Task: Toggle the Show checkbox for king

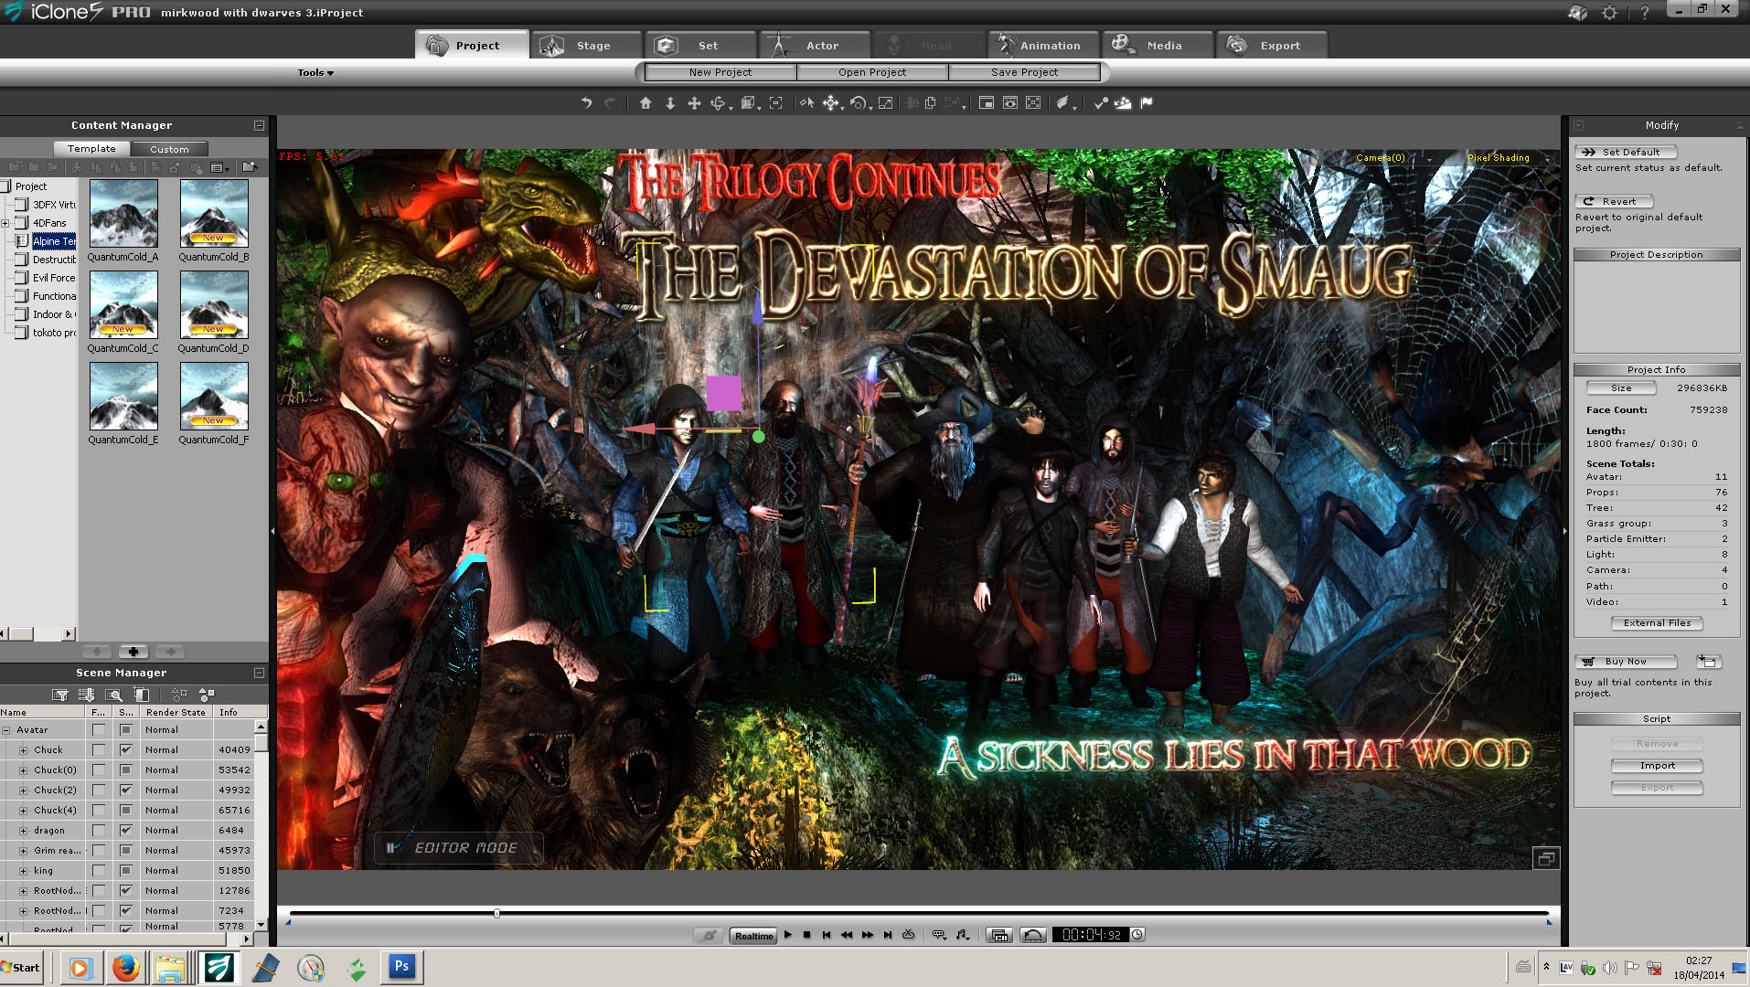Action: [126, 871]
